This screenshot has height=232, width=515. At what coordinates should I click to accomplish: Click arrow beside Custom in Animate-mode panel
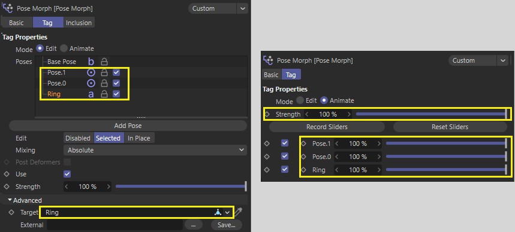[x=502, y=60]
